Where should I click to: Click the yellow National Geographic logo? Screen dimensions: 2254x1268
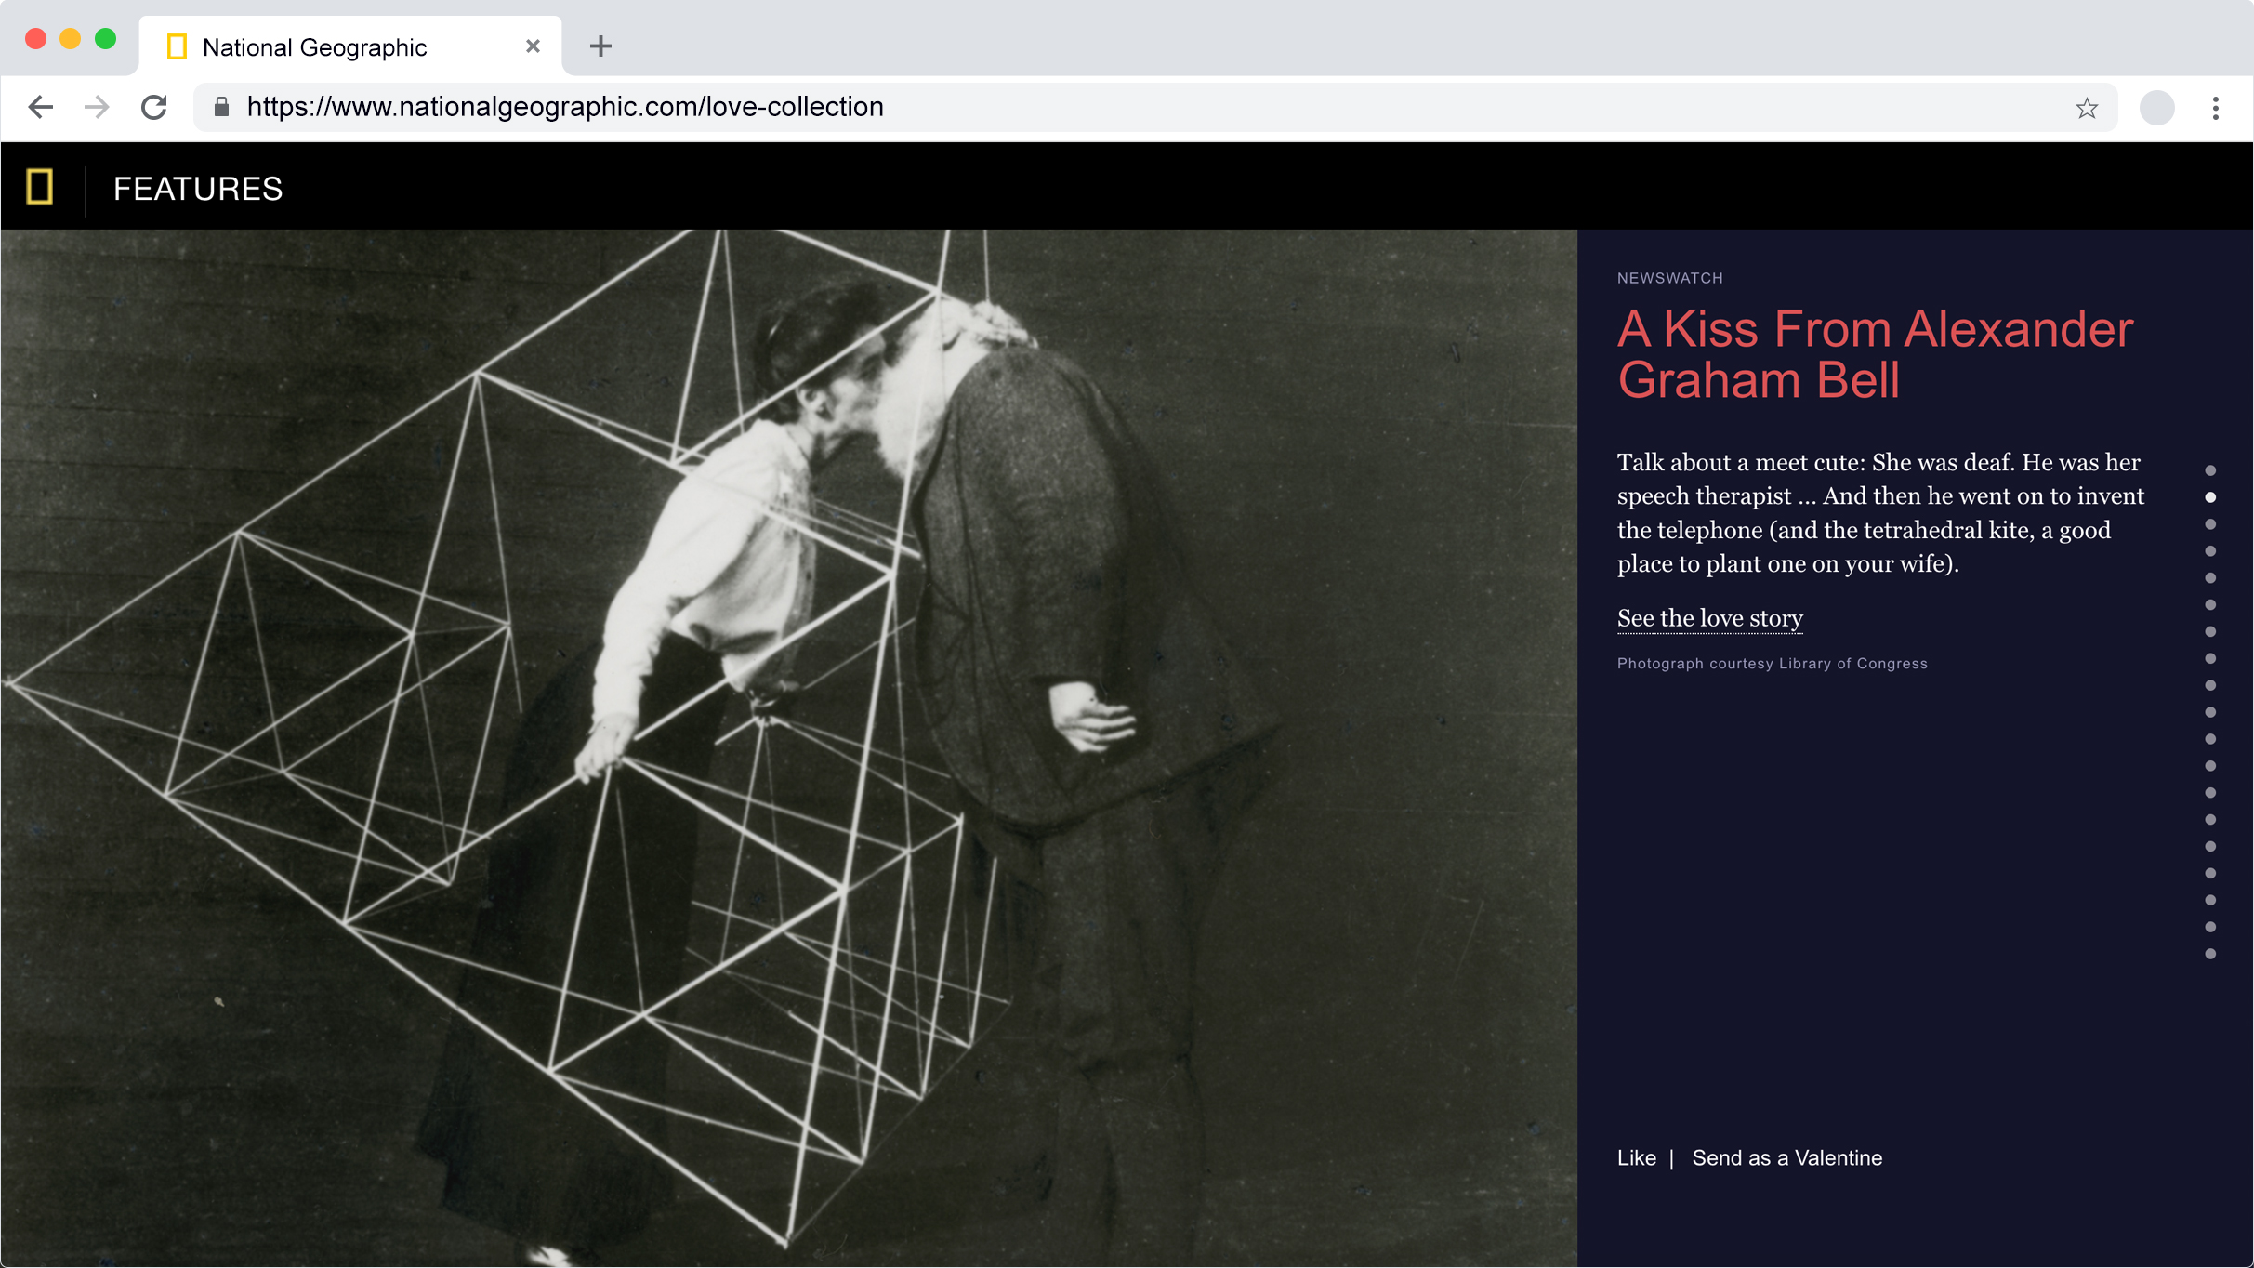pos(40,188)
